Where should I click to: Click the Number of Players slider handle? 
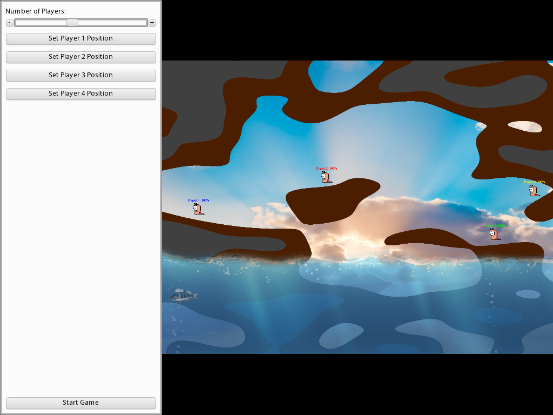pyautogui.click(x=72, y=23)
